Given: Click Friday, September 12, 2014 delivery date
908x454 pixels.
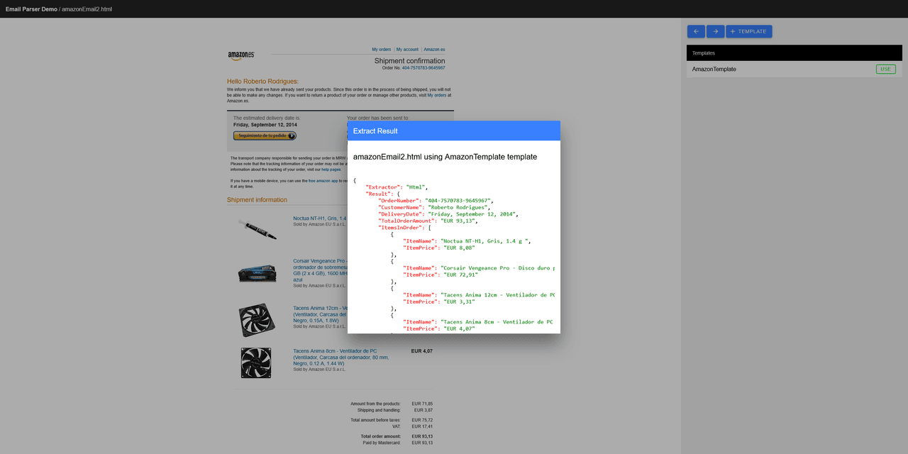Looking at the screenshot, I should (x=265, y=124).
